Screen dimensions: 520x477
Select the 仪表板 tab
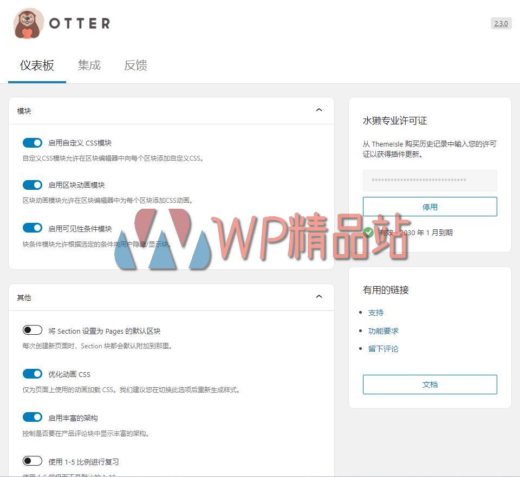[x=36, y=65]
